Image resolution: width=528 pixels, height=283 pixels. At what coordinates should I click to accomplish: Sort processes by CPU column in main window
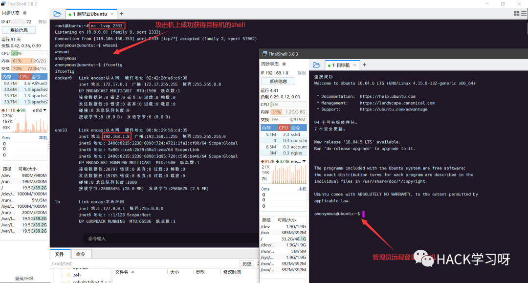[24, 77]
